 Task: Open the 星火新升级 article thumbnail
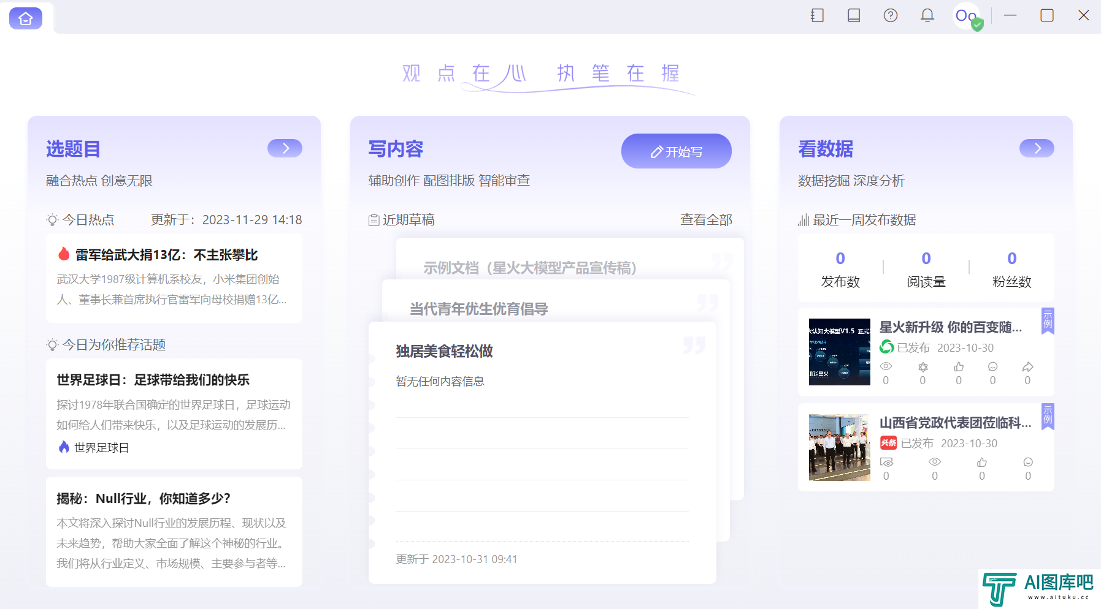(839, 352)
